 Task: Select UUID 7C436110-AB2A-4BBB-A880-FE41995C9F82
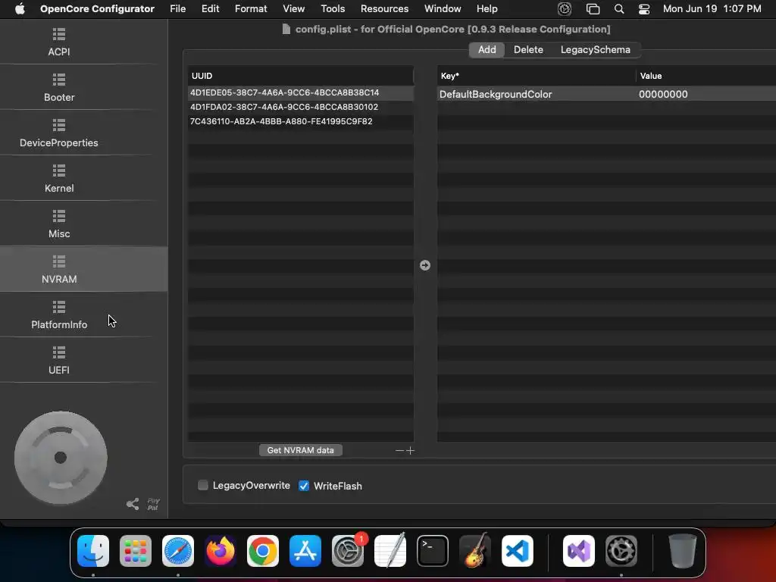coord(301,121)
